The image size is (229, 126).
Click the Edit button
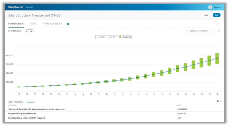(217, 15)
